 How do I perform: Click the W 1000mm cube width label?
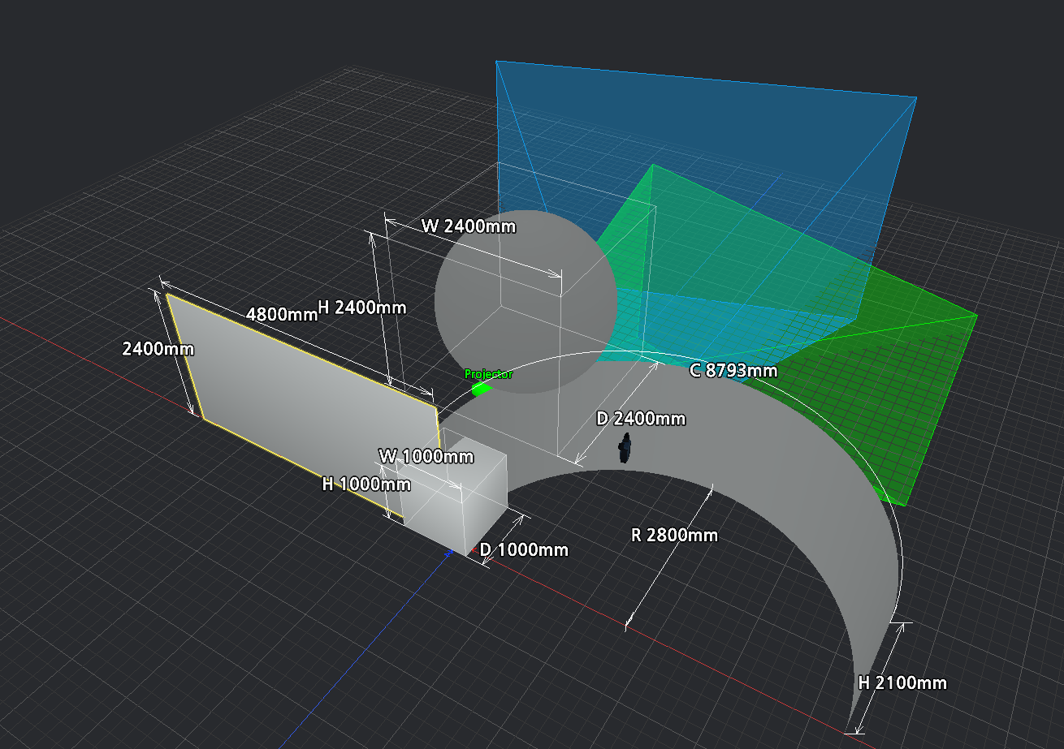point(426,456)
